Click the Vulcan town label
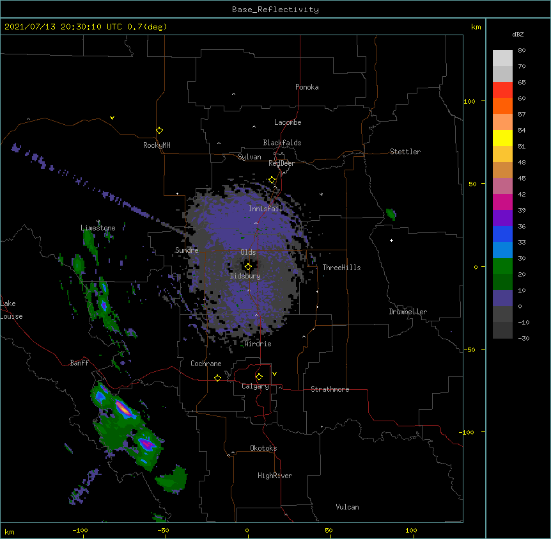This screenshot has height=539, width=551. (x=347, y=507)
